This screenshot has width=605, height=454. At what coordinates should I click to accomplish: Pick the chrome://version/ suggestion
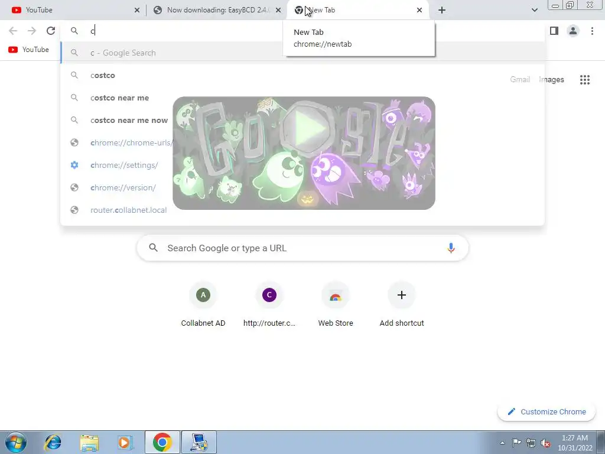click(302, 187)
